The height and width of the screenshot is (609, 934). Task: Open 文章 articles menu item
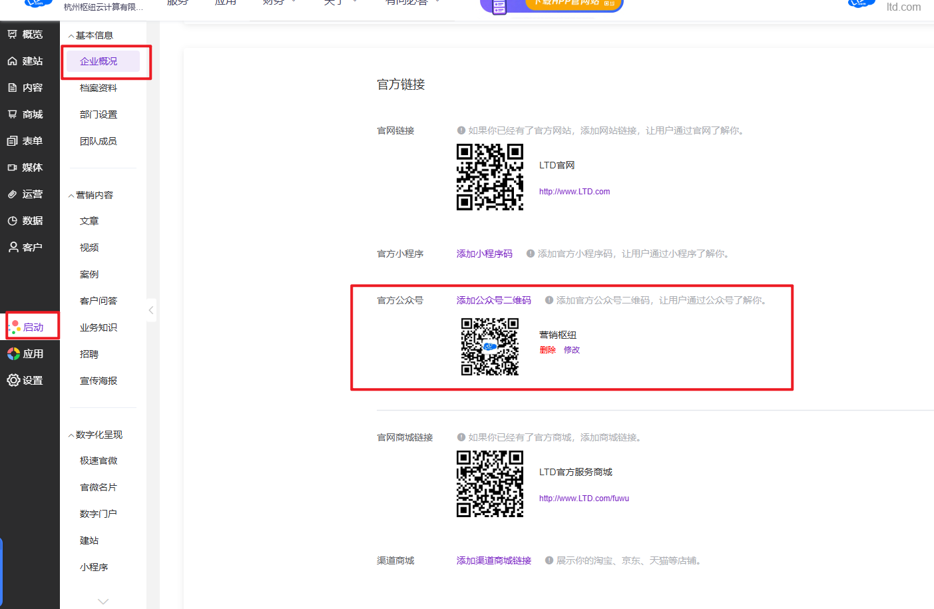[89, 221]
